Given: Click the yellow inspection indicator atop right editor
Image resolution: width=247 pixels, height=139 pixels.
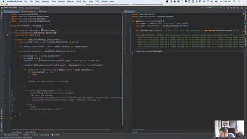Looking at the screenshot, I should pos(243,14).
